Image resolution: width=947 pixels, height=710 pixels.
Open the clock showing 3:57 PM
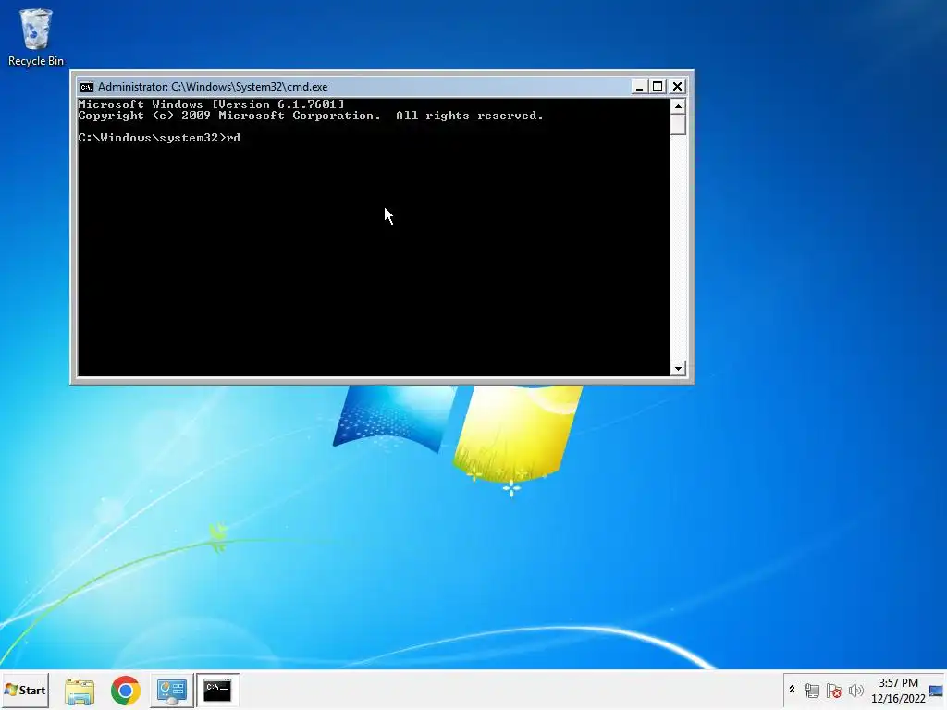[x=898, y=691]
